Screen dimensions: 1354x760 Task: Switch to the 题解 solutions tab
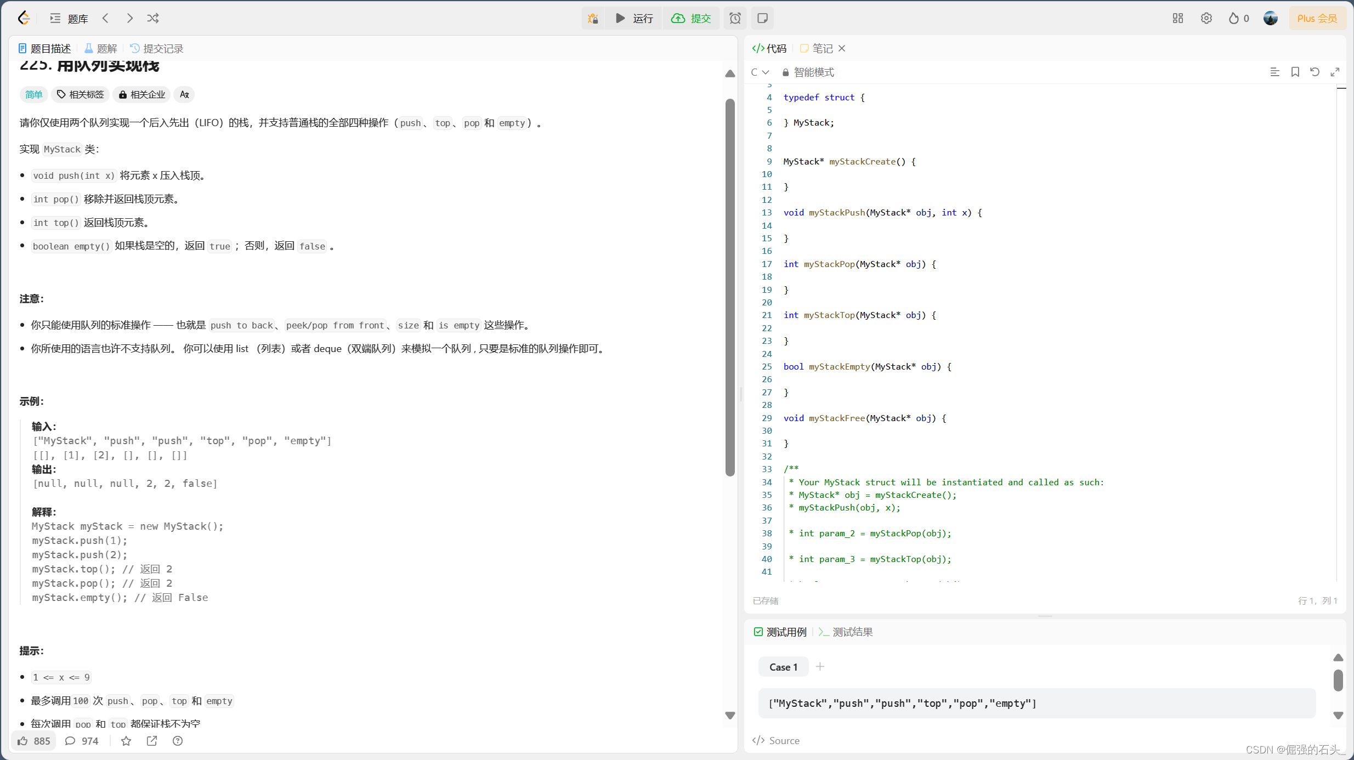click(x=101, y=48)
